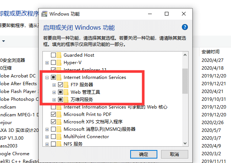Image resolution: width=231 pixels, height=163 pixels.
Task: Collapse the Internet Information Services node
Action: pos(47,77)
